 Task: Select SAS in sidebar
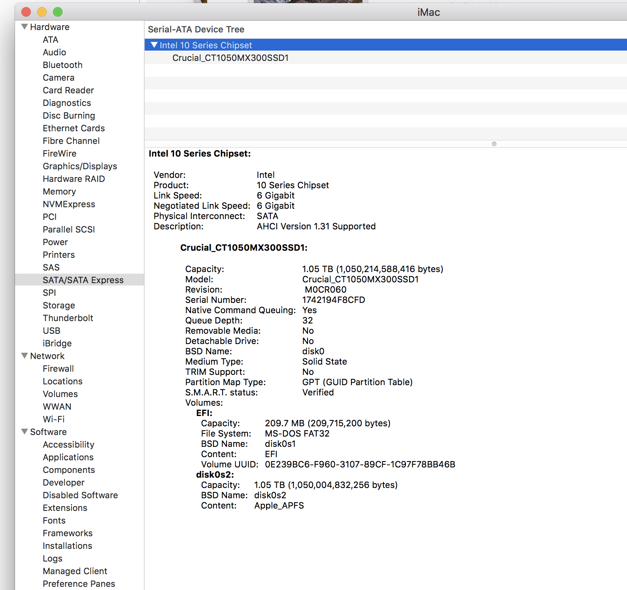[51, 267]
